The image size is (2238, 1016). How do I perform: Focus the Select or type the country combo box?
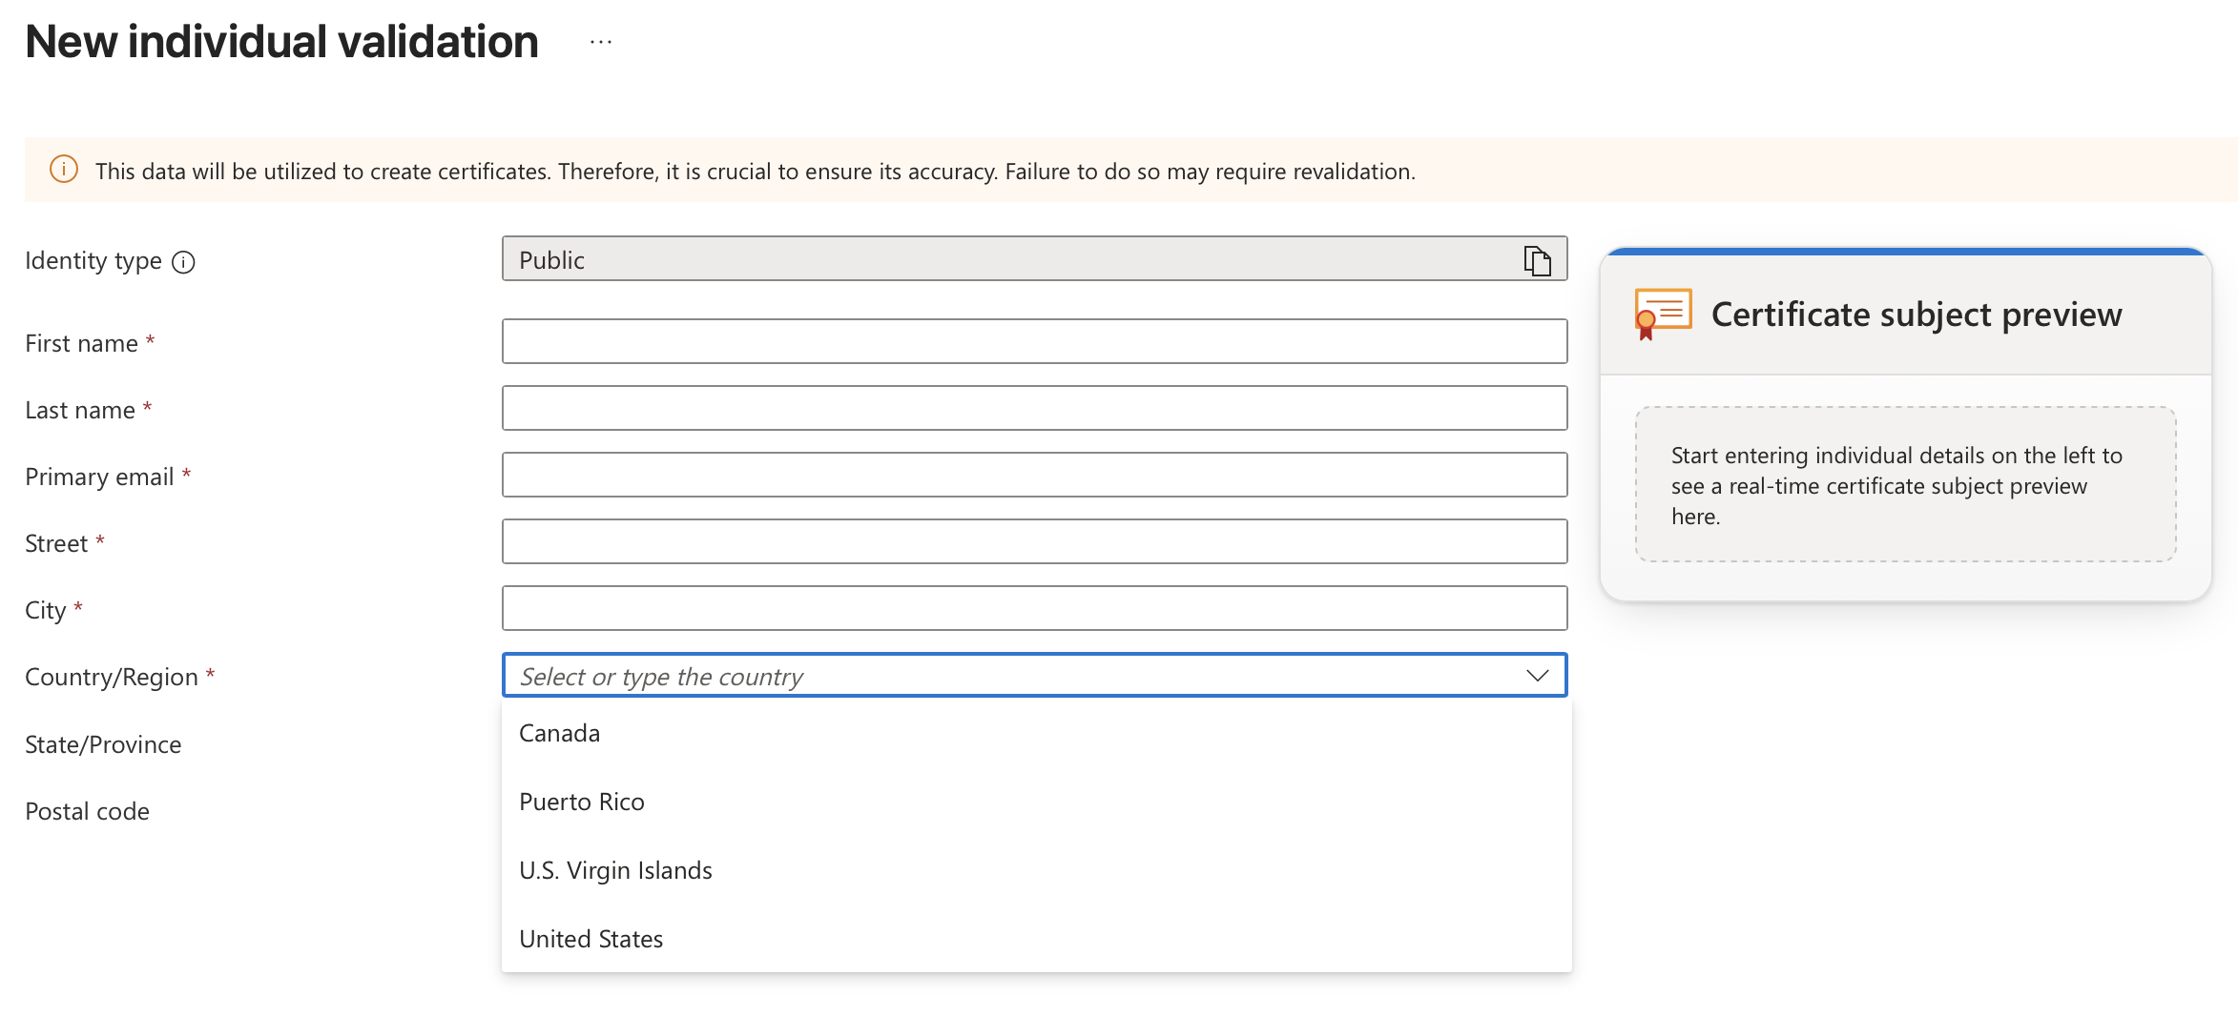tap(1035, 676)
